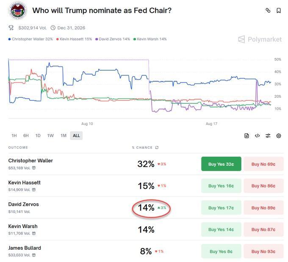Screen dimensions: 288x262
Task: Select the 1H time range
Action: tap(14, 136)
